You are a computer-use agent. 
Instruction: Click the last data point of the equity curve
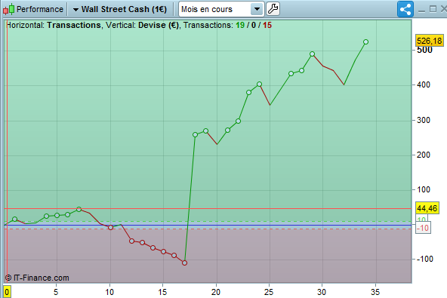pos(365,42)
